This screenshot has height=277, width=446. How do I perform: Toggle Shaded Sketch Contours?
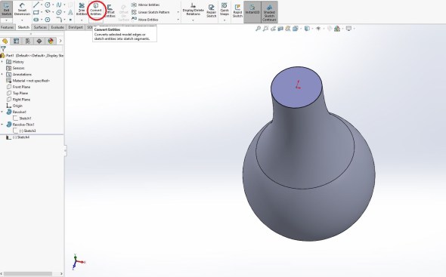tap(269, 12)
